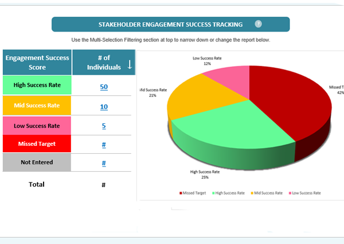The height and width of the screenshot is (244, 344).
Task: Open the Low Success Rate count 5
Action: 104,126
